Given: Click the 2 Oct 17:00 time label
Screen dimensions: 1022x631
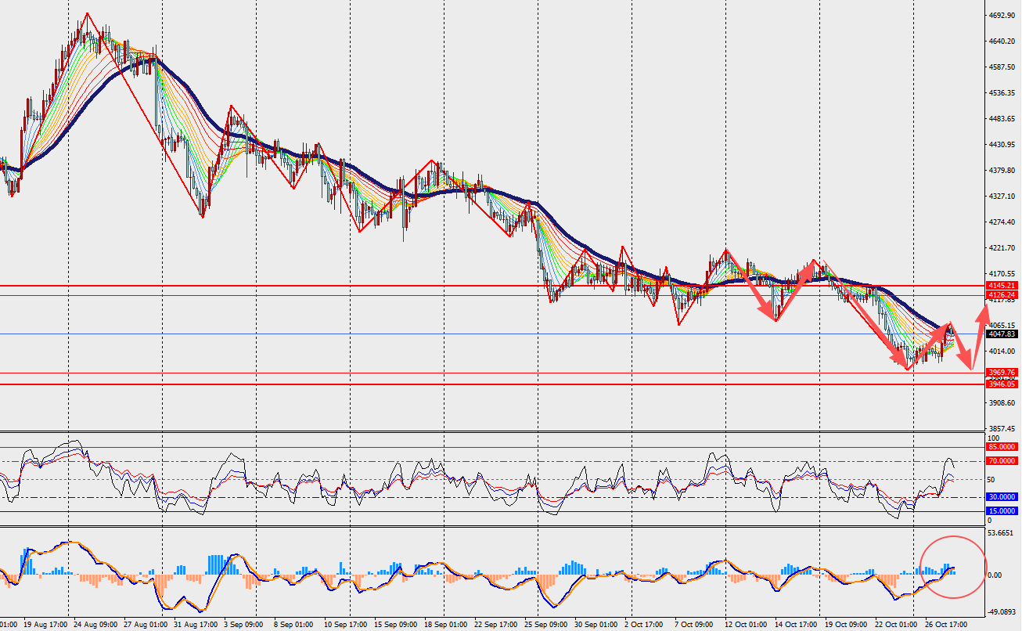Looking at the screenshot, I should pos(646,625).
